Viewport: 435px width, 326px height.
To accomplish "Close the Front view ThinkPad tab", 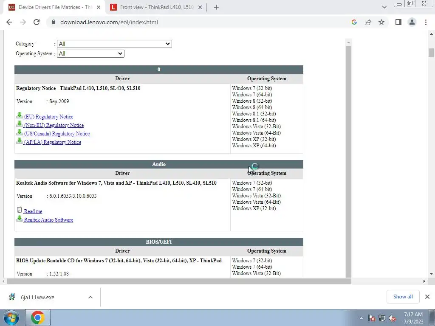I will point(200,7).
